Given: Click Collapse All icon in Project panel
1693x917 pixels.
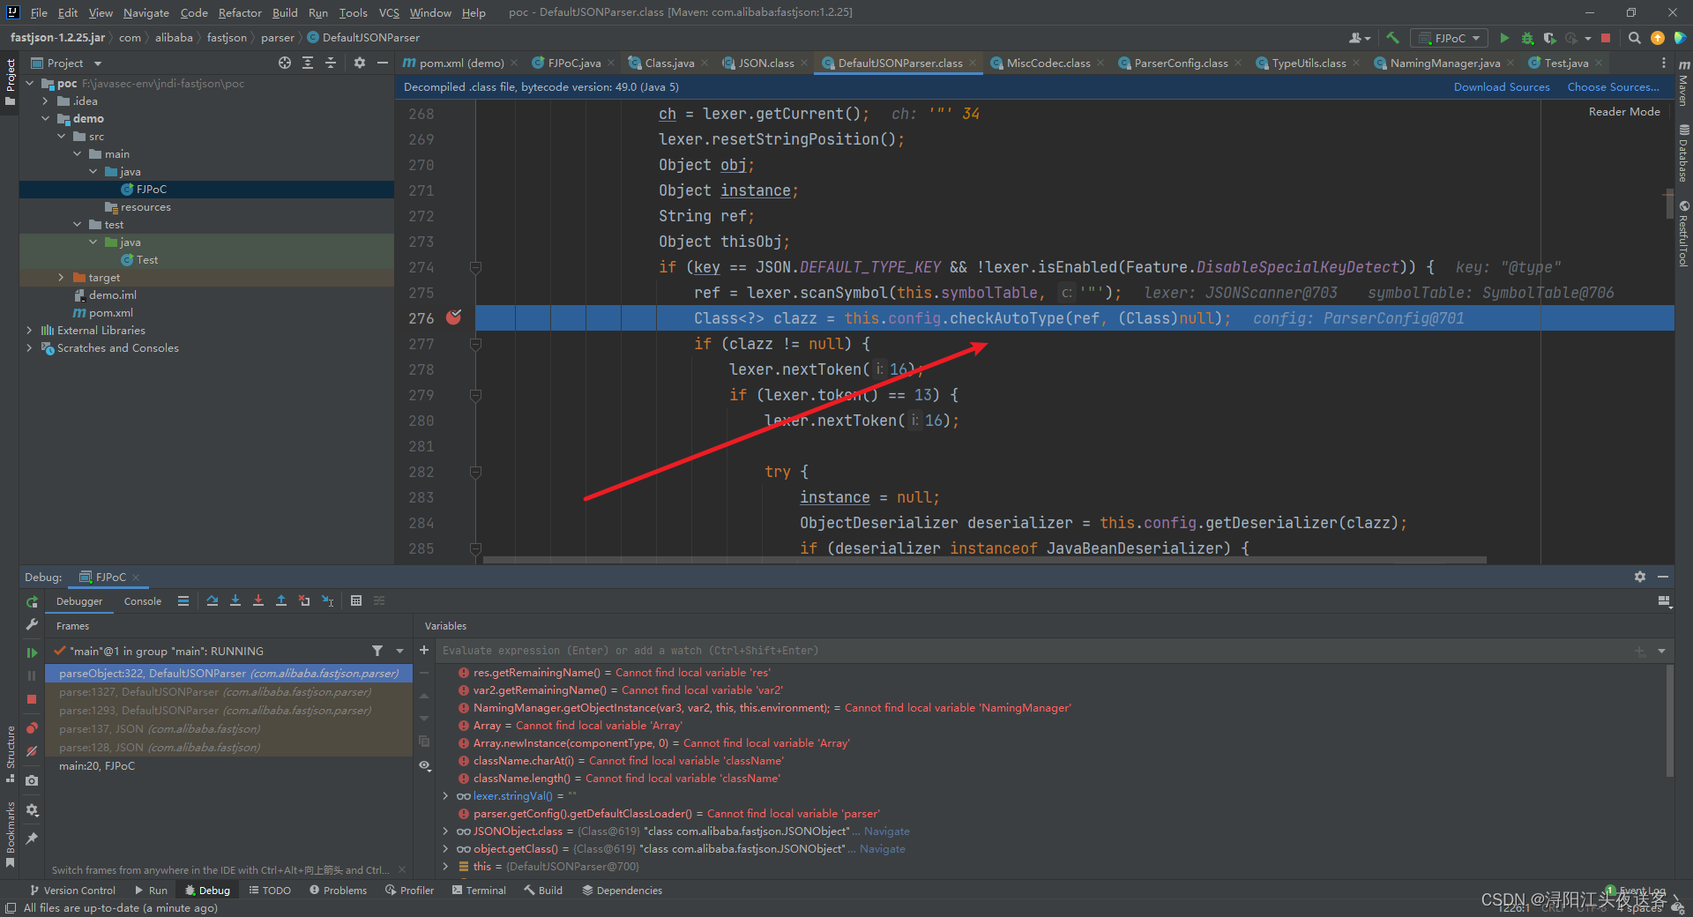Looking at the screenshot, I should pos(331,63).
